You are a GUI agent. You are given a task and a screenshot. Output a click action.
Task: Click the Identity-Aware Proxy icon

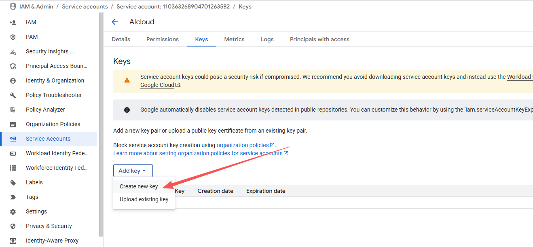13,241
